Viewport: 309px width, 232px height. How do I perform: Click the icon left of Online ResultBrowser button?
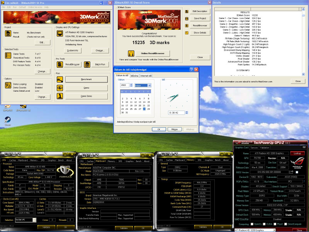(131, 53)
